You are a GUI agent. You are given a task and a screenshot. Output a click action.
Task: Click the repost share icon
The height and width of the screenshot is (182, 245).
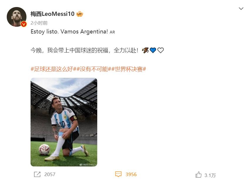click(x=37, y=174)
